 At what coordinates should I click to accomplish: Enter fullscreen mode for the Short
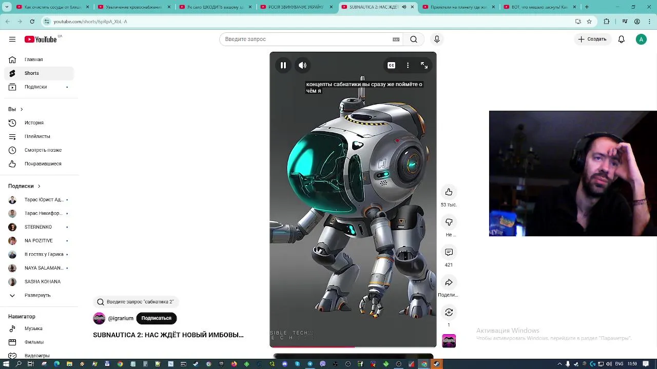pyautogui.click(x=424, y=65)
